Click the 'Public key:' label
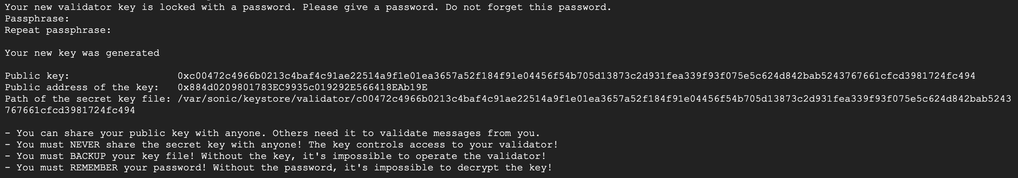This screenshot has height=178, width=1018. point(37,76)
